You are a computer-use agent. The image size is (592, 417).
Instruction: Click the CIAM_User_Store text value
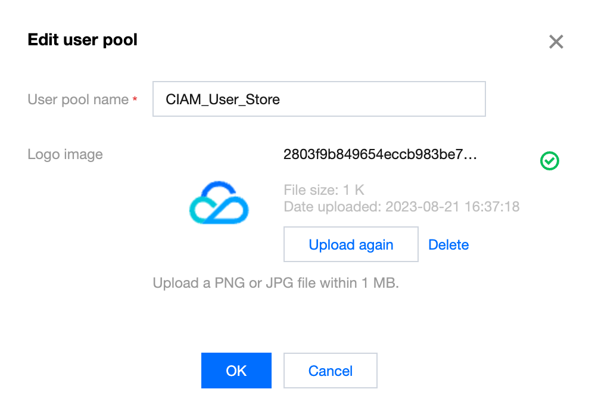point(223,99)
